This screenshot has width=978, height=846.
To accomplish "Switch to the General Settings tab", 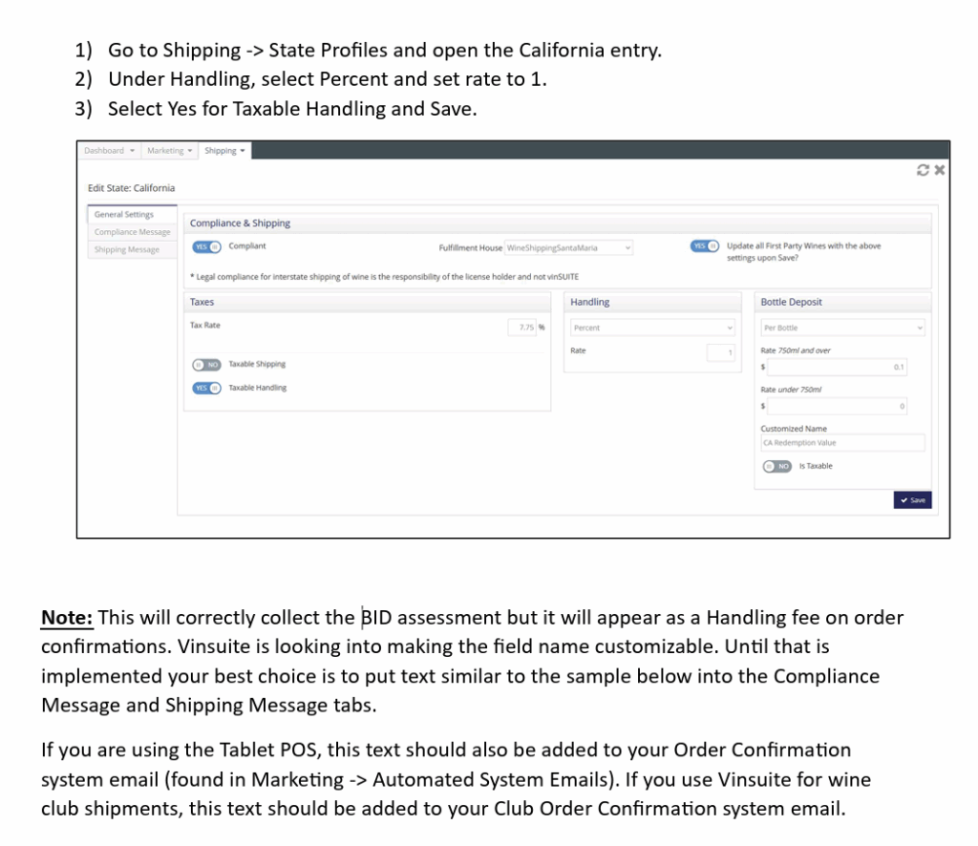I will click(x=124, y=215).
